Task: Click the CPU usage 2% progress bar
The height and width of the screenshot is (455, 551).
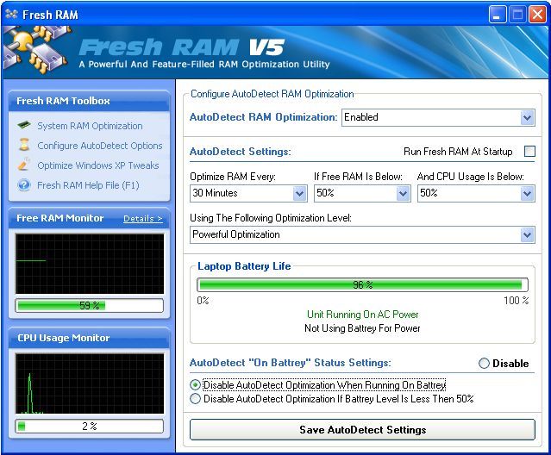Action: point(90,427)
